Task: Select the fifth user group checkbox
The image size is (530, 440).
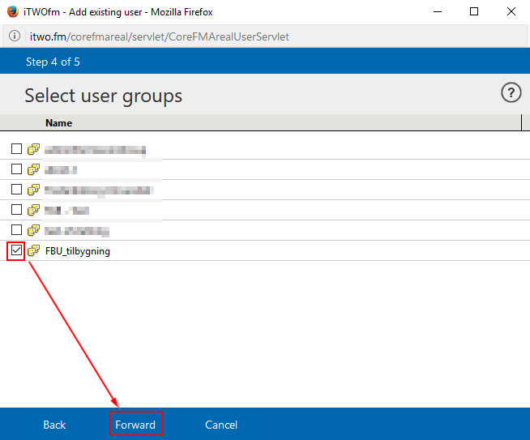Action: click(16, 230)
